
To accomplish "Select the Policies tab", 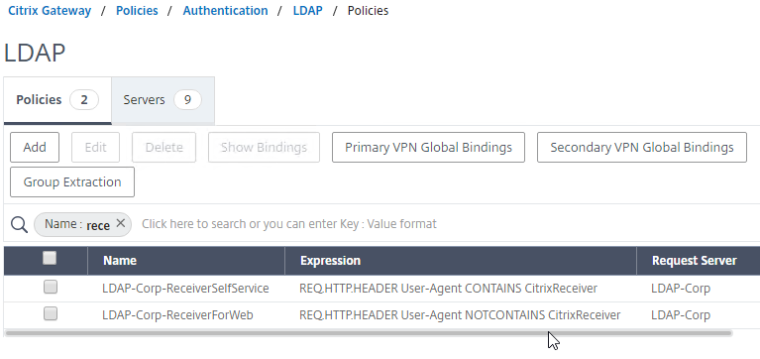I will tap(57, 100).
